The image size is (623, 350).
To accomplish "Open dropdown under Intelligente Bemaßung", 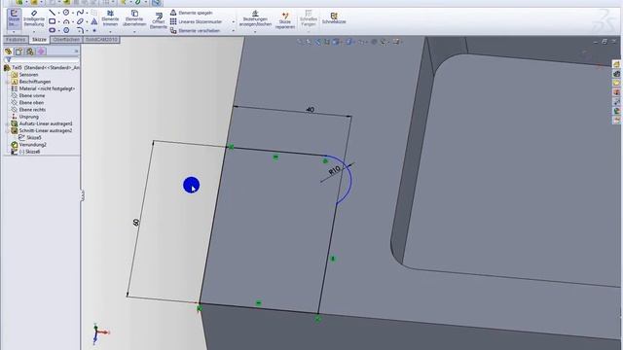I will click(x=34, y=31).
